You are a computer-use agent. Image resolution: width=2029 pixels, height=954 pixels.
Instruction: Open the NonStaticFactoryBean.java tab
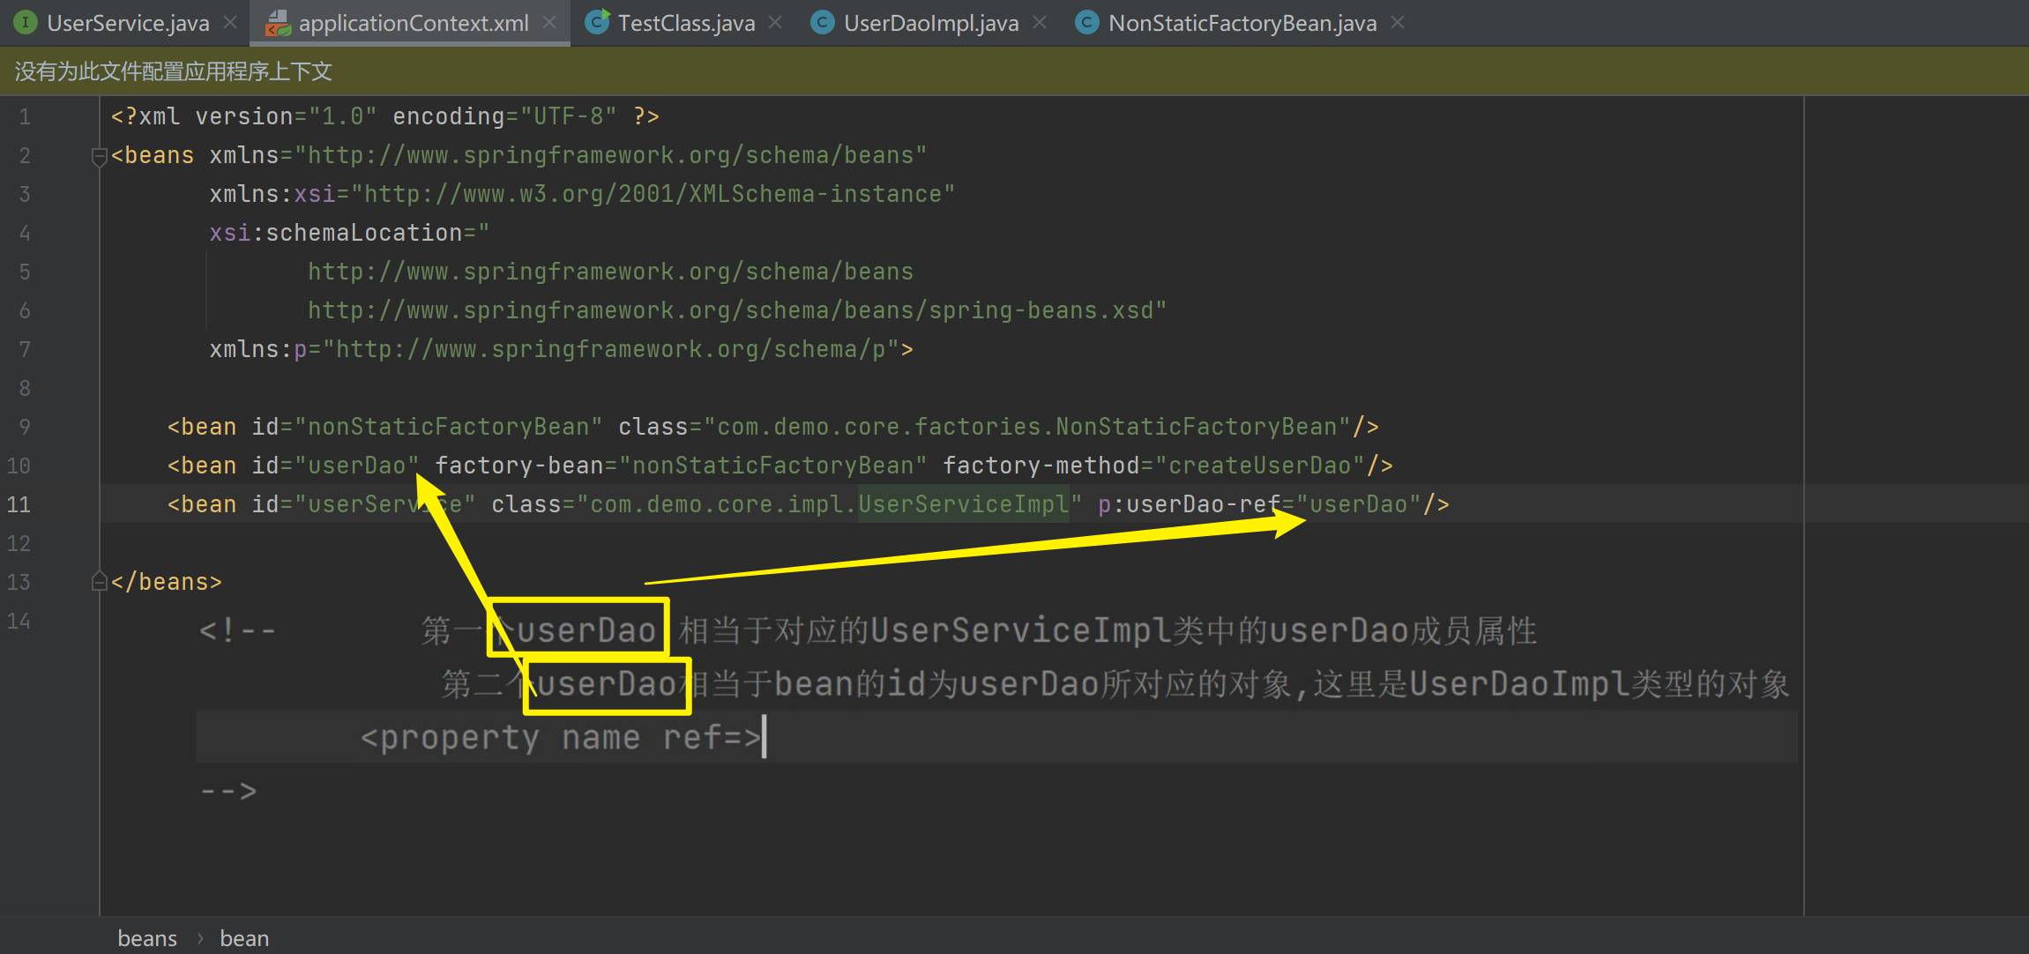1242,23
